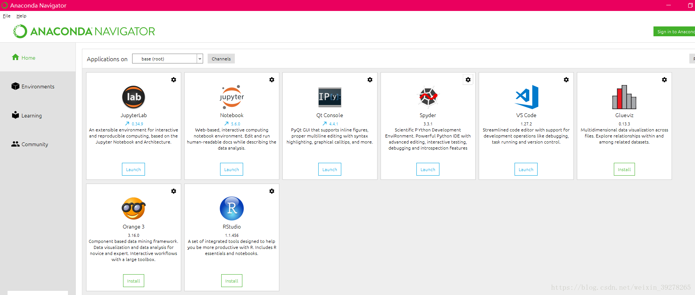Launch Qt Console
Screen dimensions: 695x295
(330, 169)
